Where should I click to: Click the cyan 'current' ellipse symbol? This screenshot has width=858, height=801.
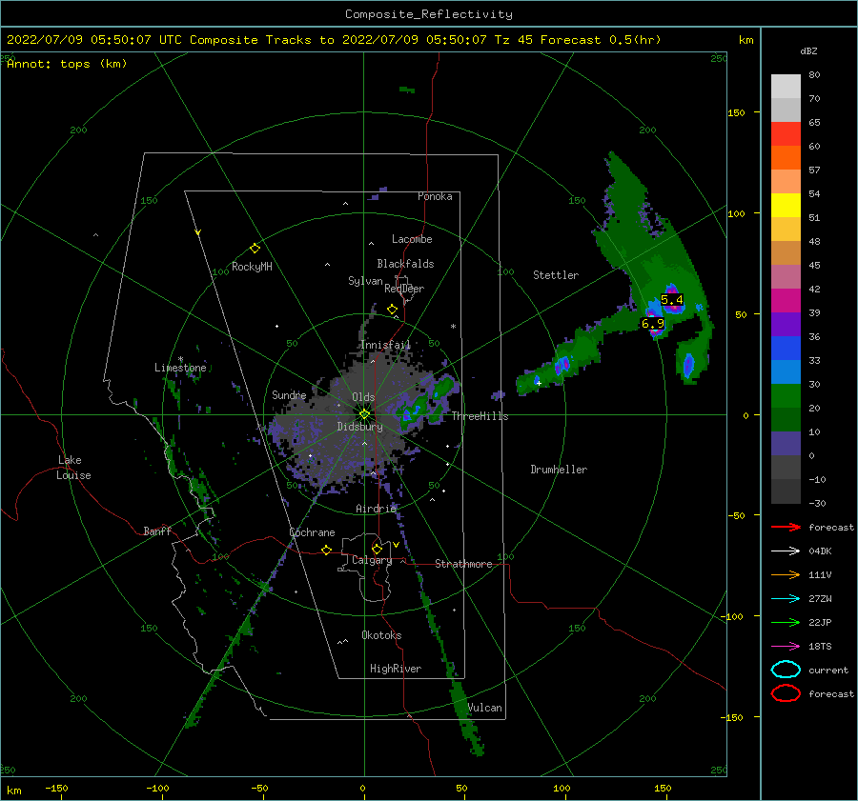[786, 670]
